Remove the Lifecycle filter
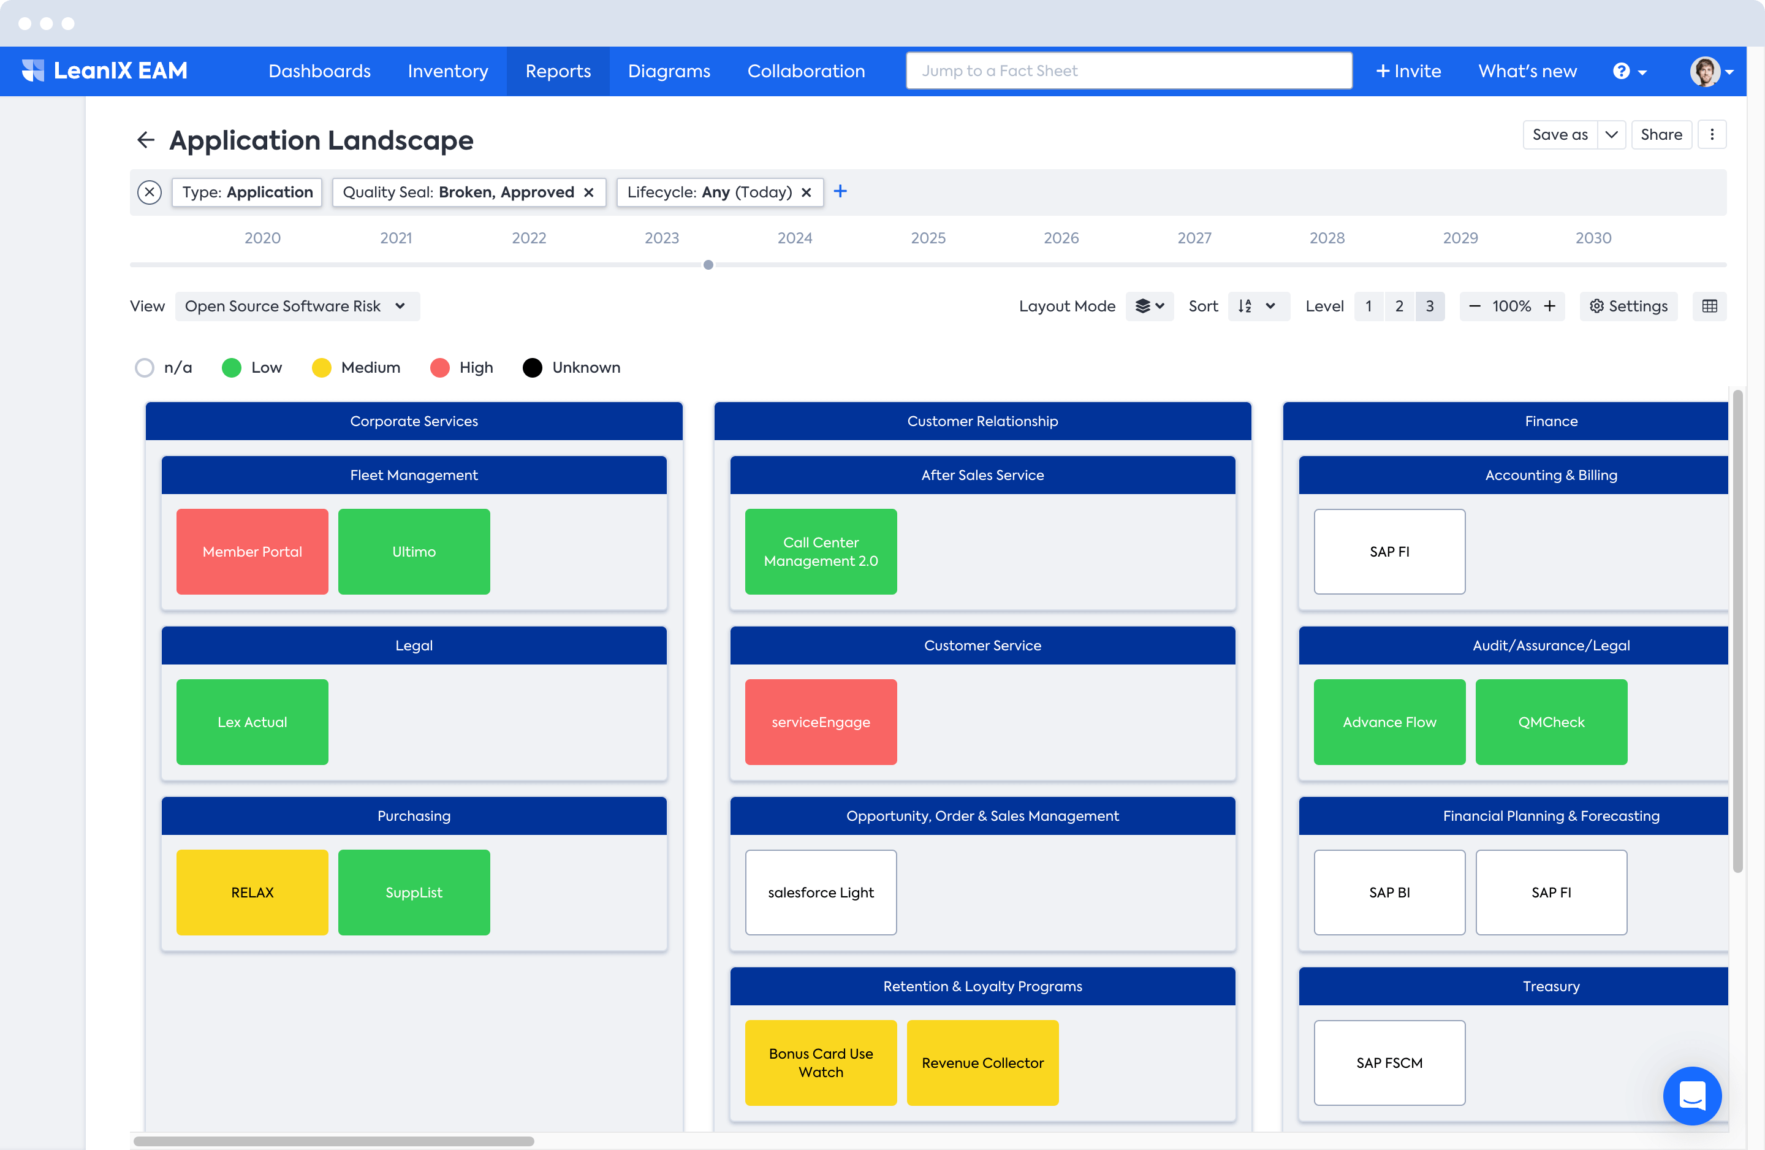The width and height of the screenshot is (1765, 1150). pos(806,192)
